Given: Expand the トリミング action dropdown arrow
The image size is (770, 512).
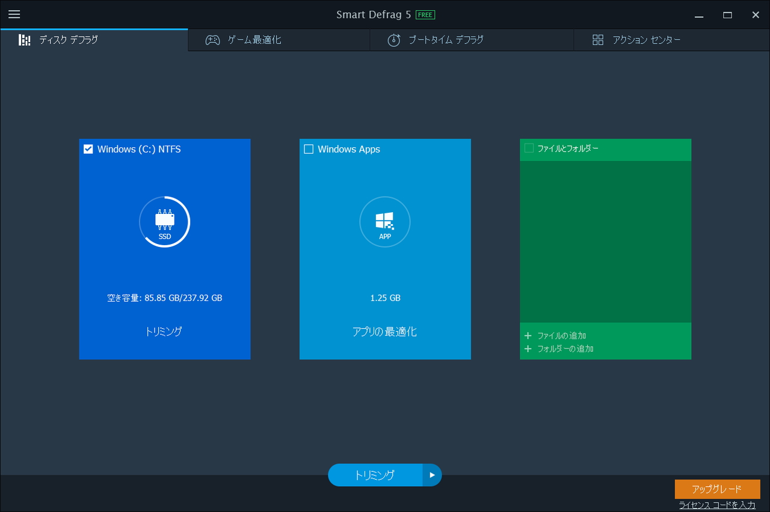Looking at the screenshot, I should 432,475.
